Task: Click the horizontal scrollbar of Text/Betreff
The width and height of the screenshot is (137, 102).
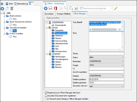Action: click(104, 29)
